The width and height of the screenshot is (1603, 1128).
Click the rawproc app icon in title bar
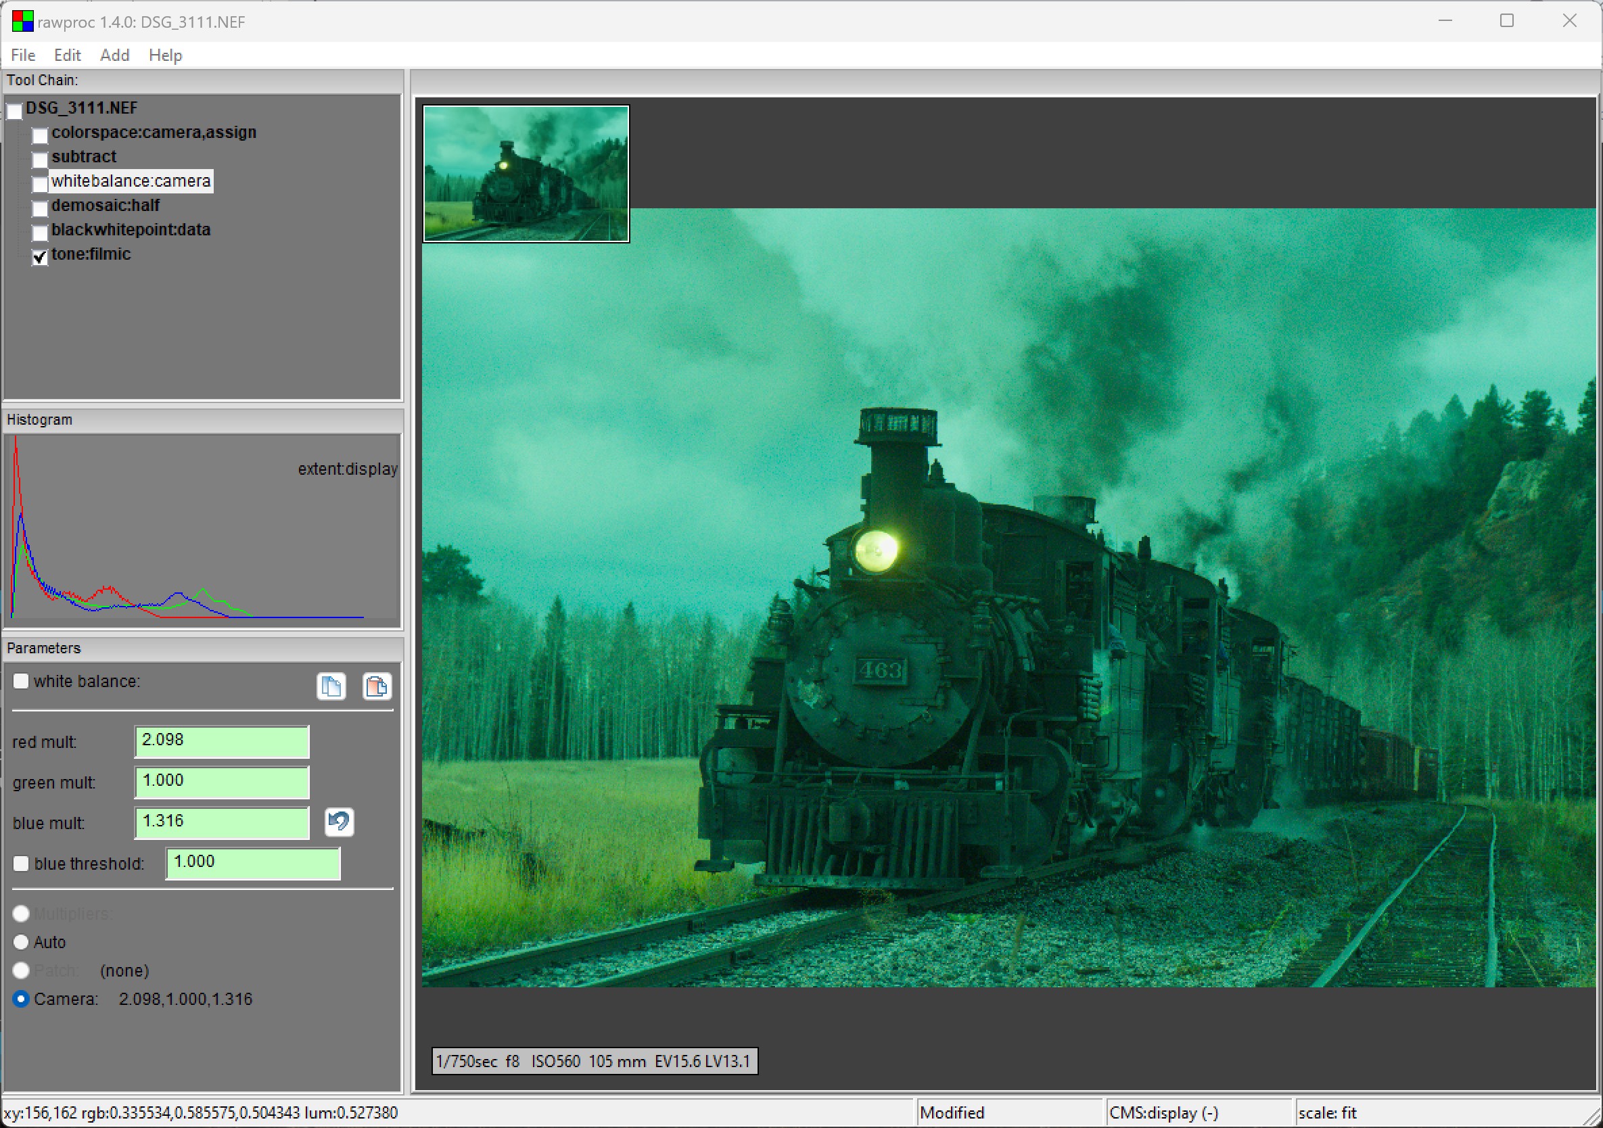coord(22,22)
